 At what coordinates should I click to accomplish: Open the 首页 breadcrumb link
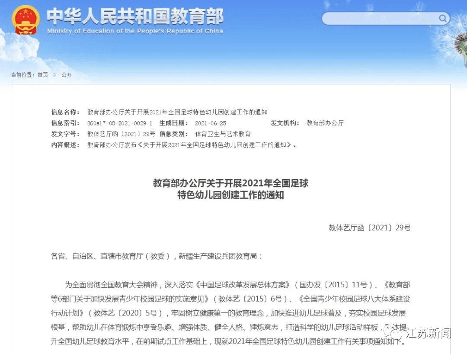coord(42,75)
